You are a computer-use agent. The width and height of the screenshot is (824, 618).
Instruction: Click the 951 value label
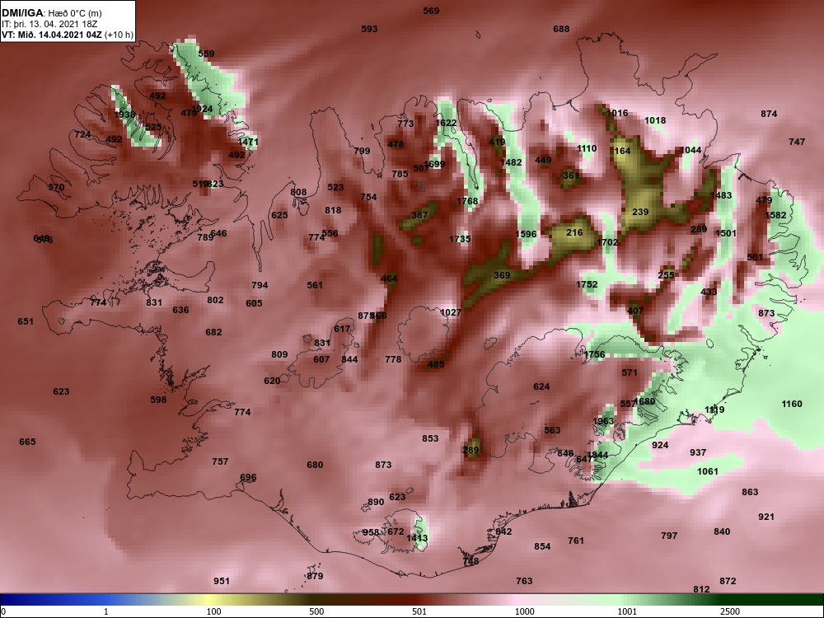221,581
